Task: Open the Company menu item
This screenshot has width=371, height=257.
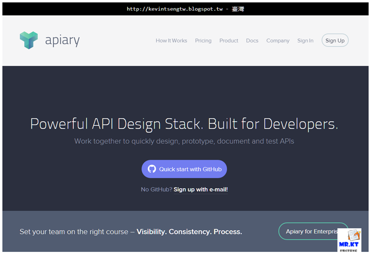Action: click(278, 41)
